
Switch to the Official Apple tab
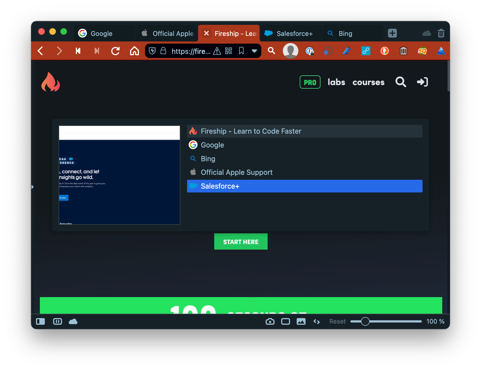click(x=167, y=33)
